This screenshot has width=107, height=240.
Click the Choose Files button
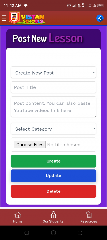pyautogui.click(x=30, y=145)
